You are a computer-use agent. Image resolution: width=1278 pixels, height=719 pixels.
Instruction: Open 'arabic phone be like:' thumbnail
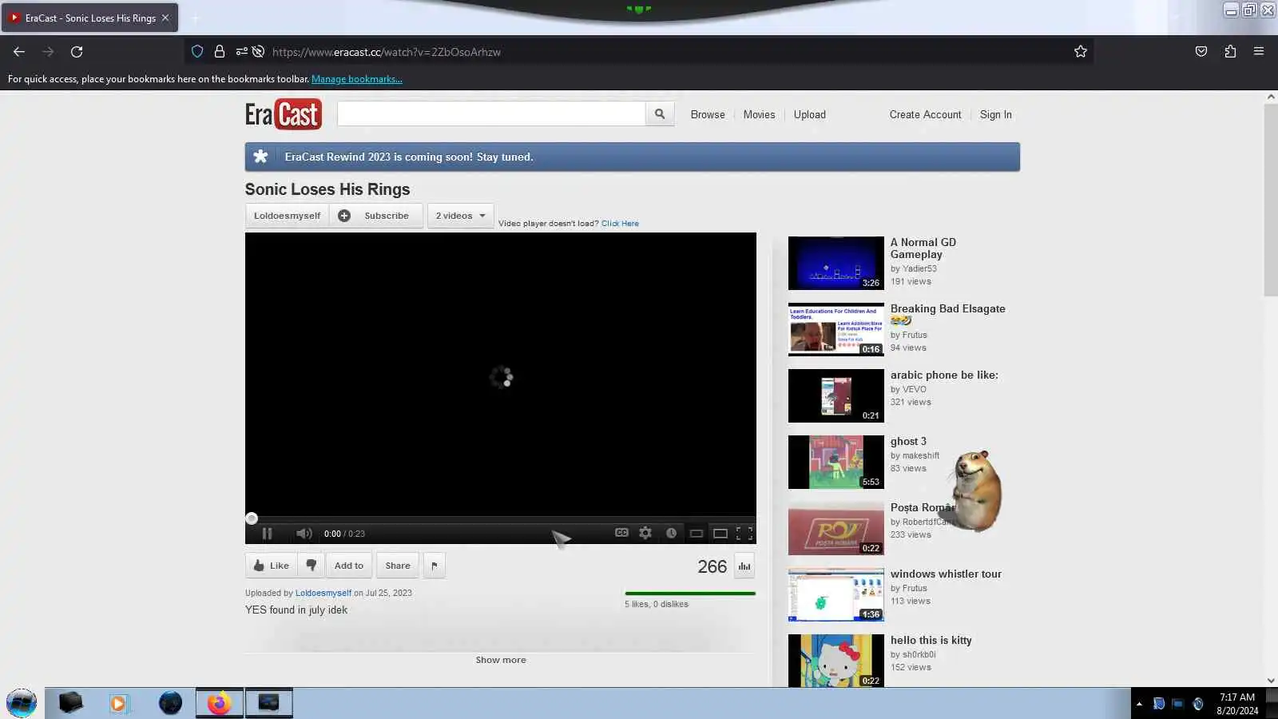(x=836, y=395)
